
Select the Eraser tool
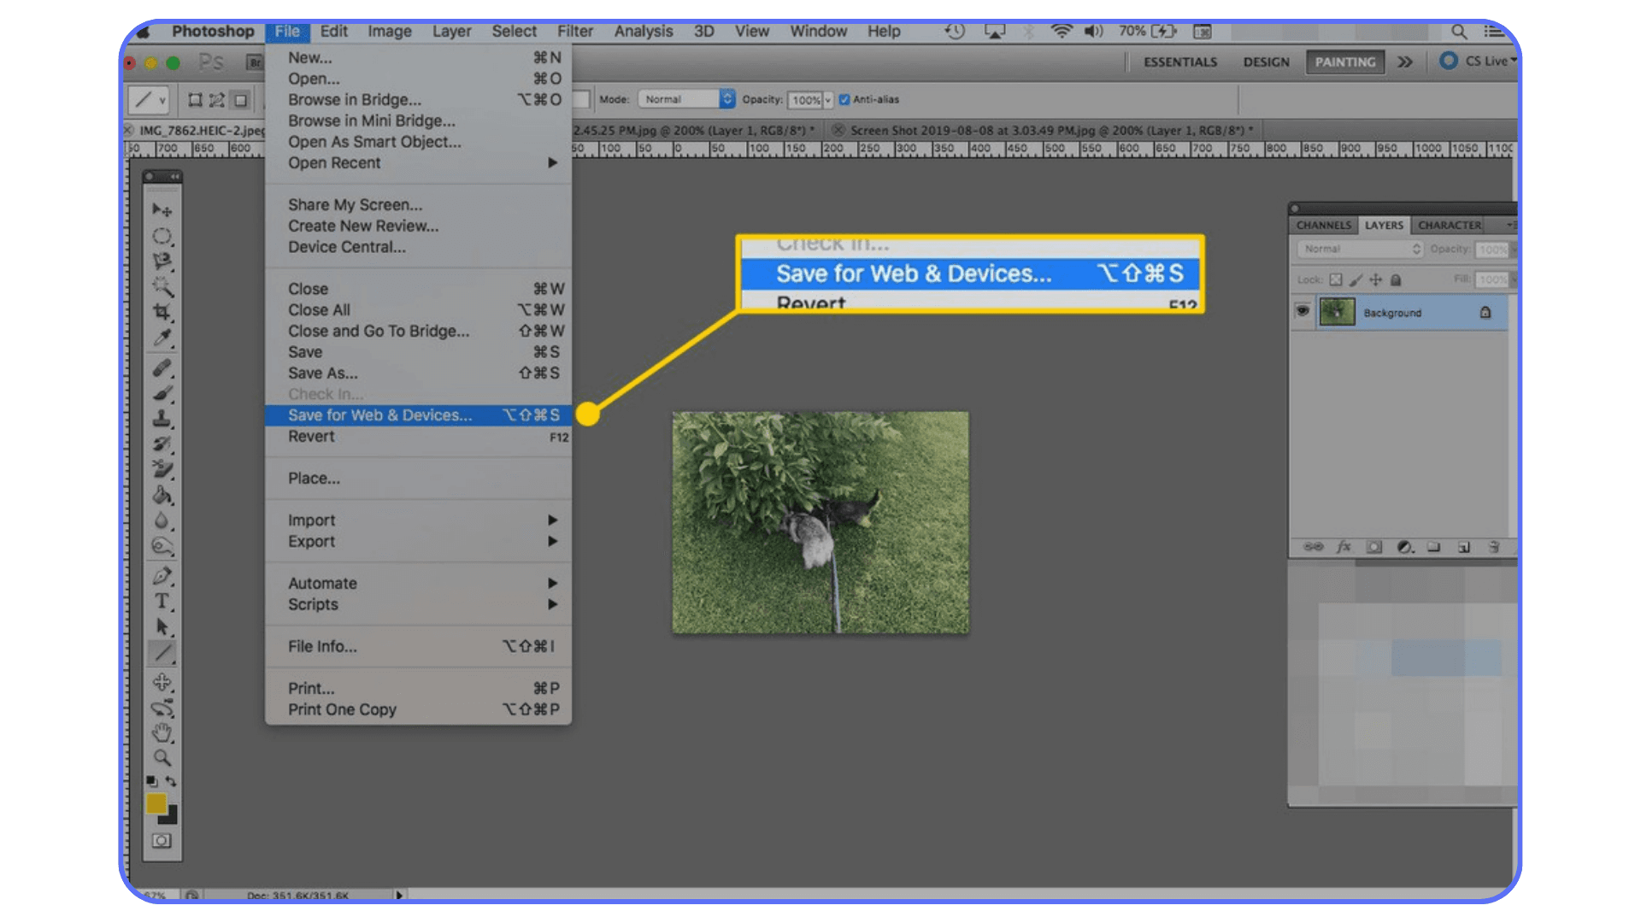pyautogui.click(x=162, y=469)
